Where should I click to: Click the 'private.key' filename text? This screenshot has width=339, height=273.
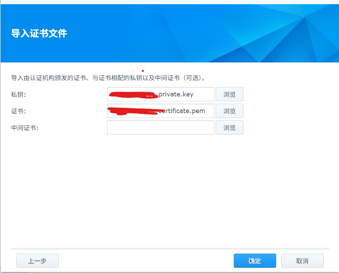(x=176, y=94)
